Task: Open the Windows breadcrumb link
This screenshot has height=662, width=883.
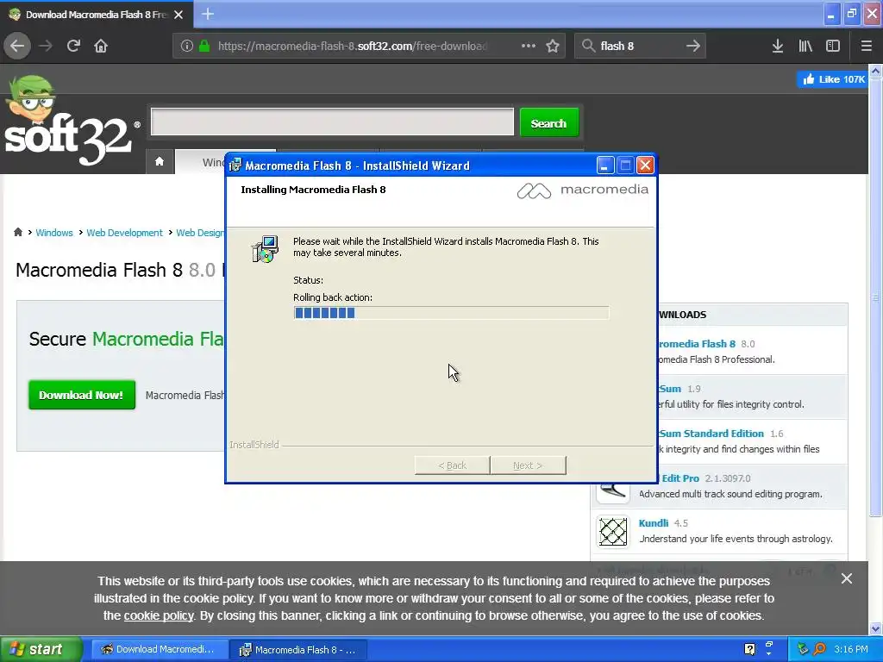Action: pos(54,233)
